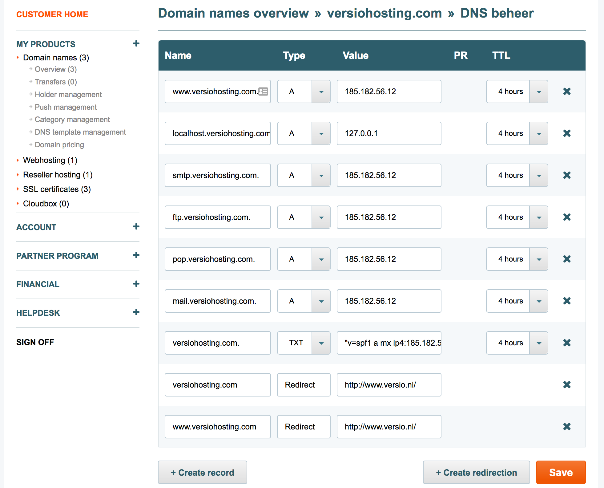
Task: Expand the Financial section
Action: point(136,284)
